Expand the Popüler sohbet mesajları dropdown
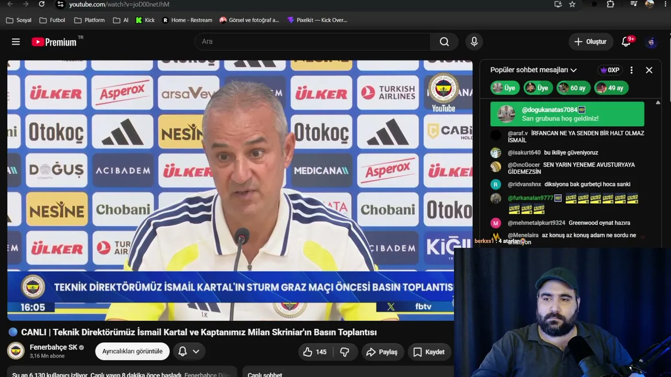671x377 pixels. click(x=533, y=70)
